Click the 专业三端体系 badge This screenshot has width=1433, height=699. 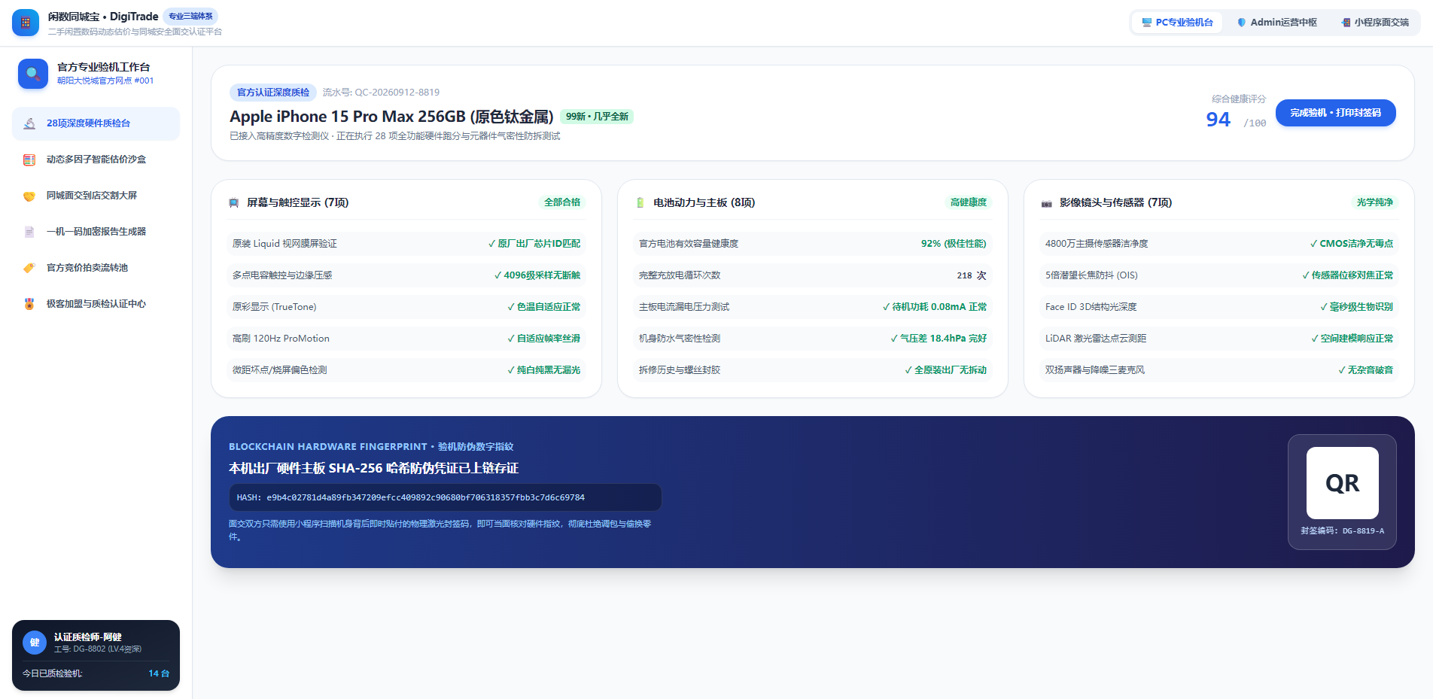[190, 17]
